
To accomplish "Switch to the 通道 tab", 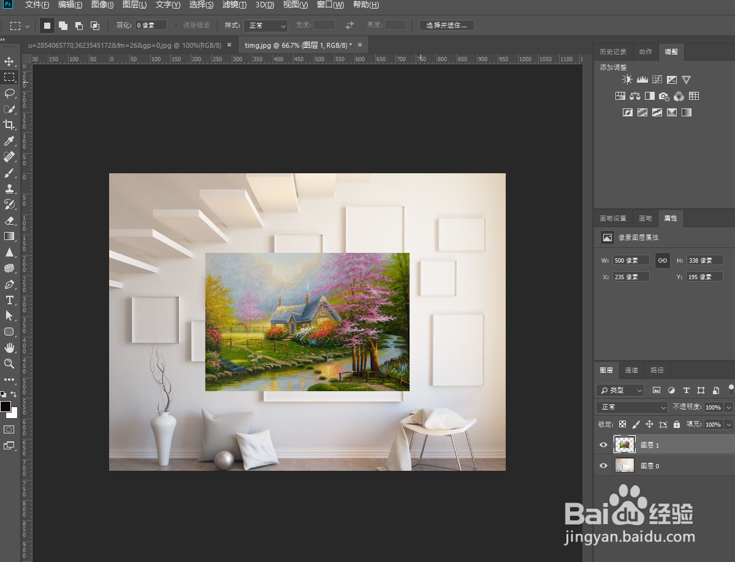I will (x=631, y=370).
